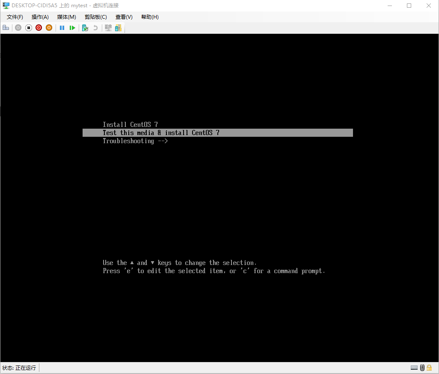
Task: Click the grey Start power icon
Action: [18, 28]
